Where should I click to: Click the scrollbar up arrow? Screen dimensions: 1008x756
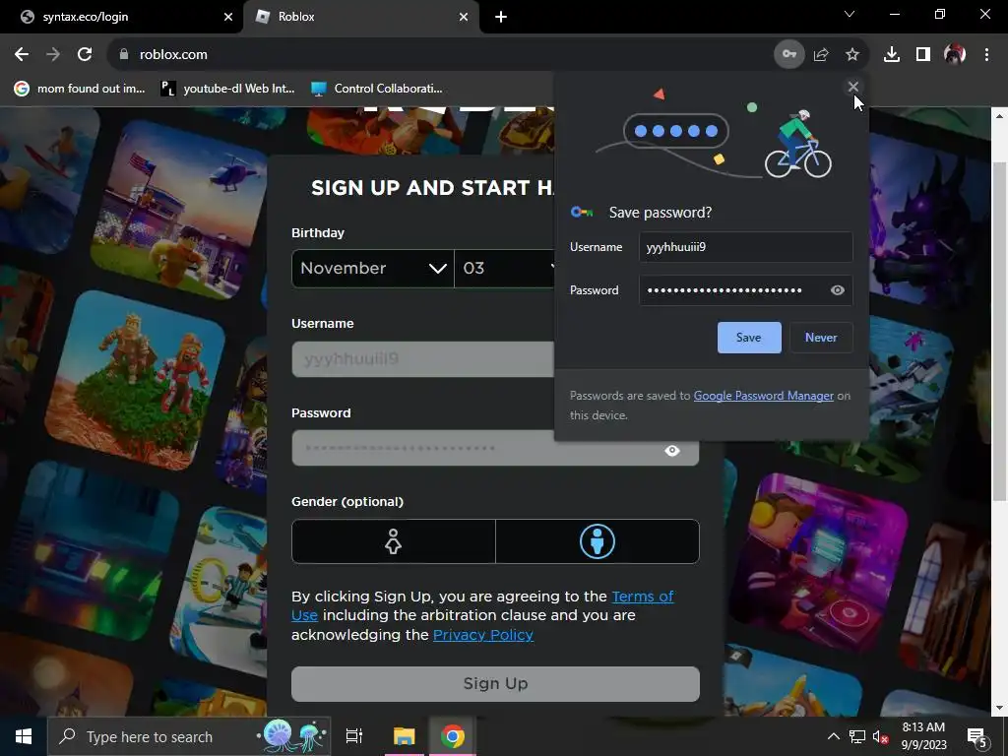tap(998, 116)
